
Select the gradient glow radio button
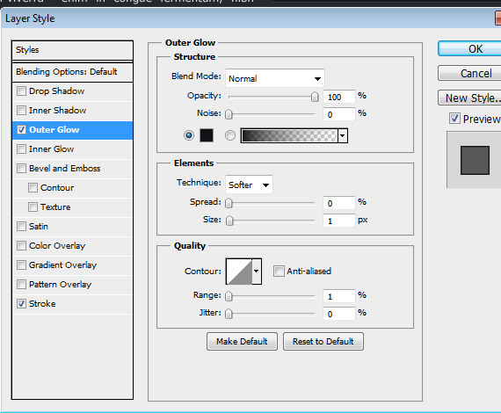pyautogui.click(x=230, y=135)
